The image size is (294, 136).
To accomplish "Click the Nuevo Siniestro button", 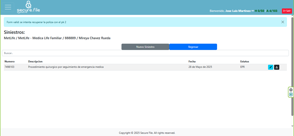I will coord(145,47).
